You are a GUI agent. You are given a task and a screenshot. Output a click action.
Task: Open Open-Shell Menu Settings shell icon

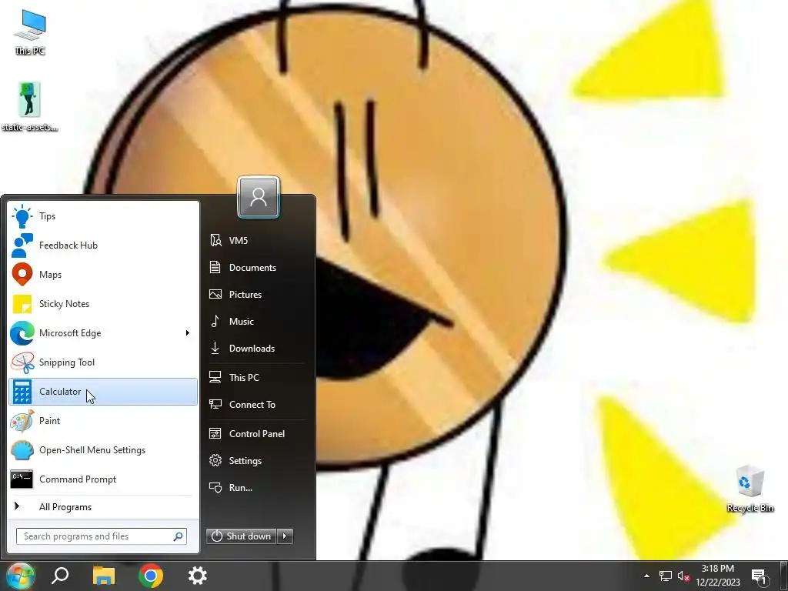click(22, 449)
